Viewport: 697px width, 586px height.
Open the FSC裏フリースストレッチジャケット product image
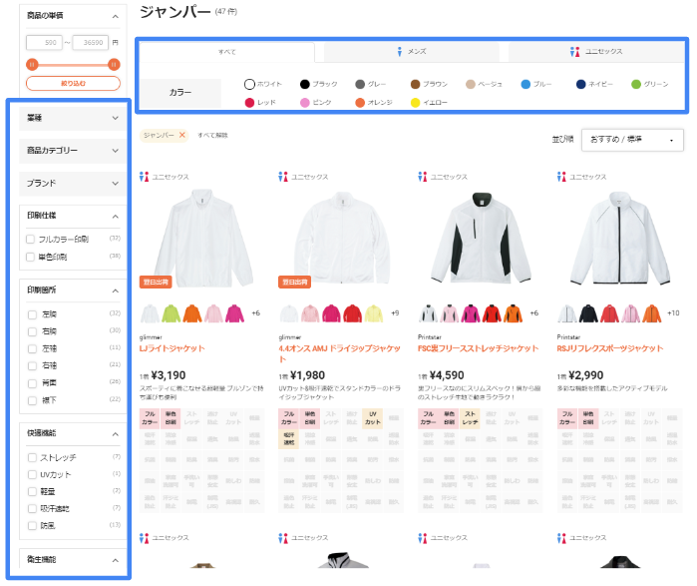tap(480, 239)
